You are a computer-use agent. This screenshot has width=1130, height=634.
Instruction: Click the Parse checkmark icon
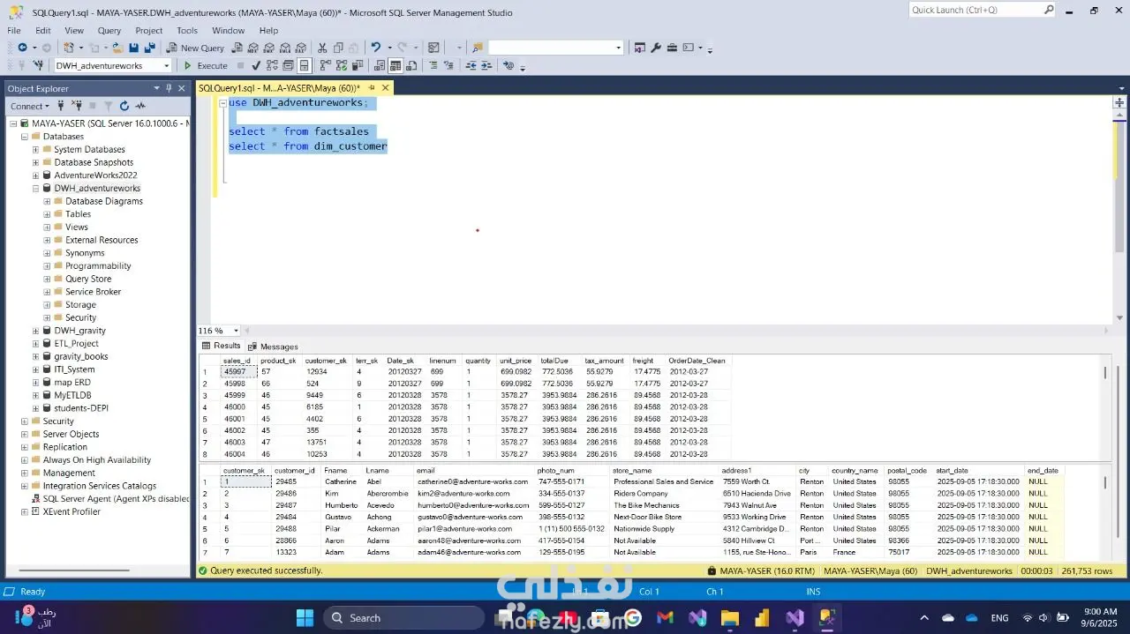click(256, 65)
